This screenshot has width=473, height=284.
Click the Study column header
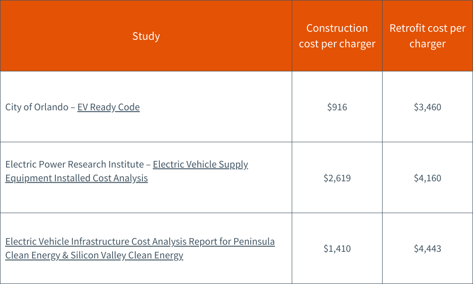click(146, 36)
